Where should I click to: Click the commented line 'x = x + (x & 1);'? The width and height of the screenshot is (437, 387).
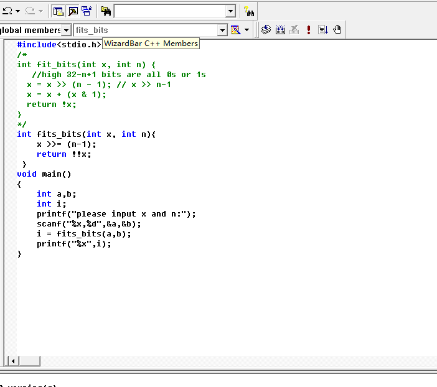point(67,95)
